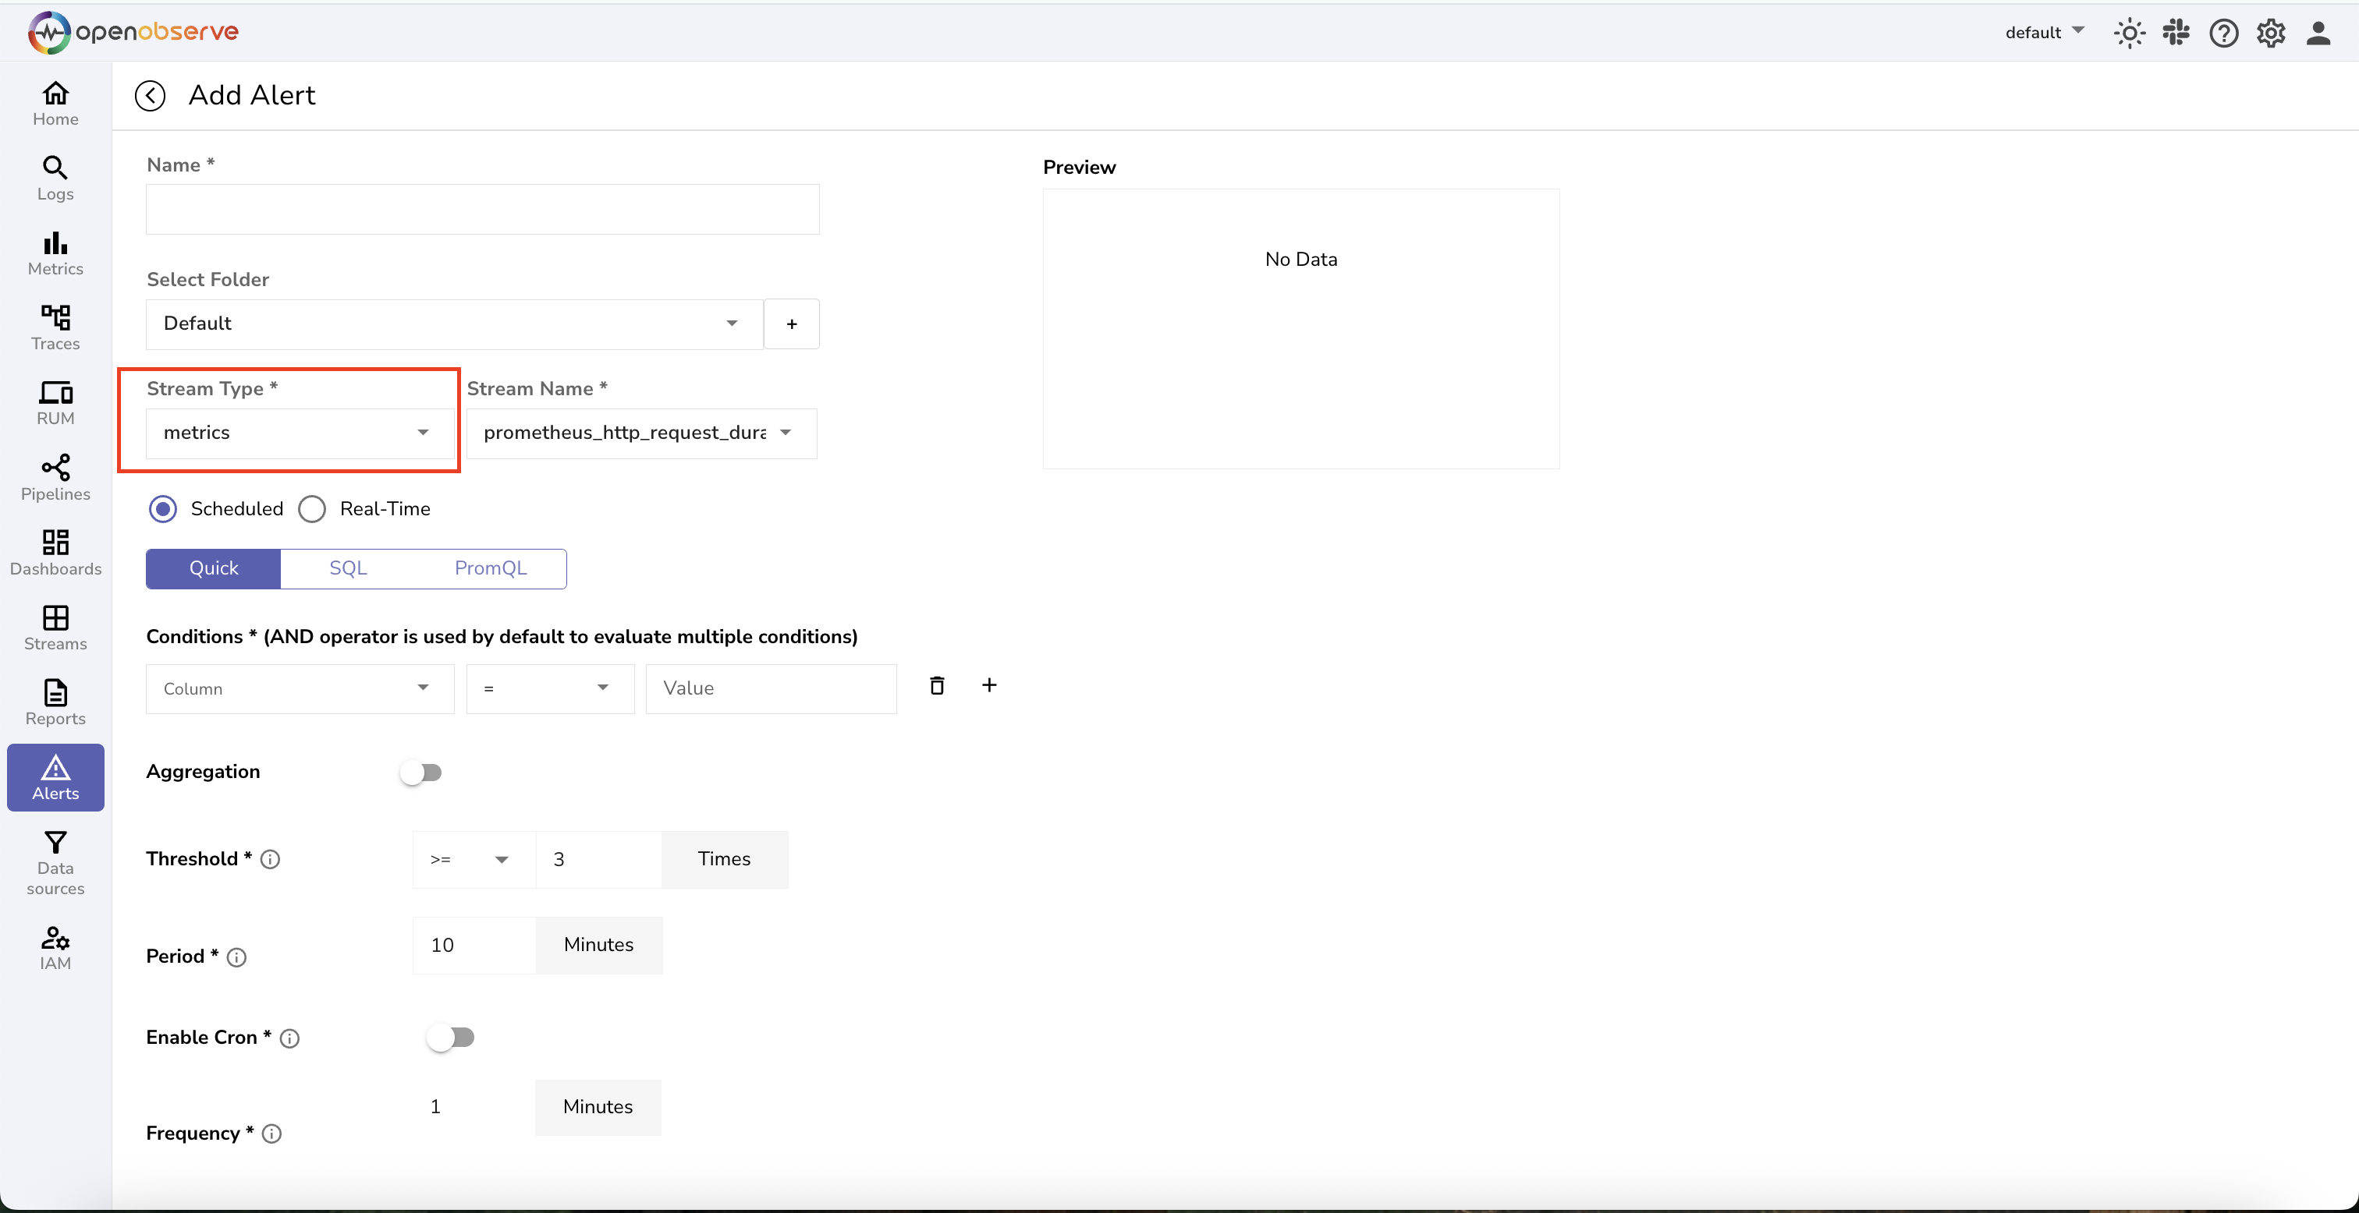Delete condition row with trash icon
The width and height of the screenshot is (2359, 1213).
pyautogui.click(x=936, y=686)
